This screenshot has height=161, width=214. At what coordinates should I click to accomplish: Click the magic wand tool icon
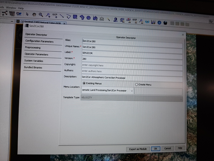tap(109, 19)
